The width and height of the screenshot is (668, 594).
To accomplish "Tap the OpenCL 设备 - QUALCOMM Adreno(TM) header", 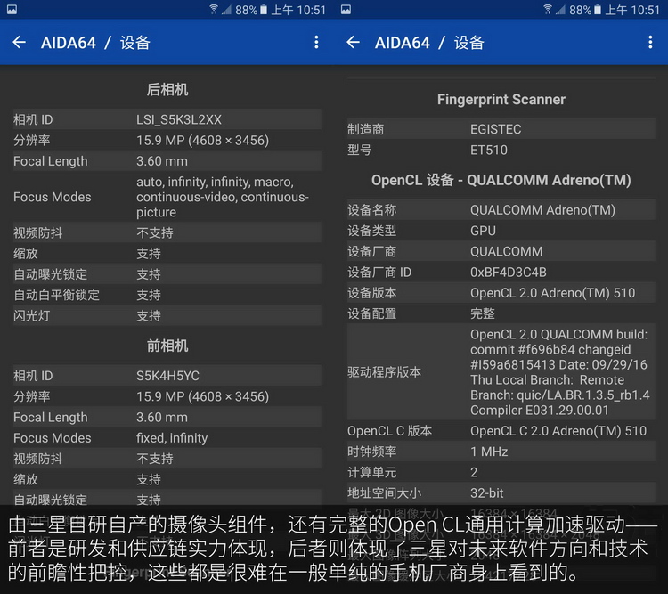I will (x=501, y=180).
